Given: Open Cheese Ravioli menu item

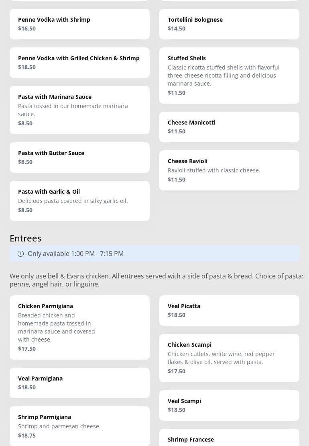Looking at the screenshot, I should coord(229,170).
